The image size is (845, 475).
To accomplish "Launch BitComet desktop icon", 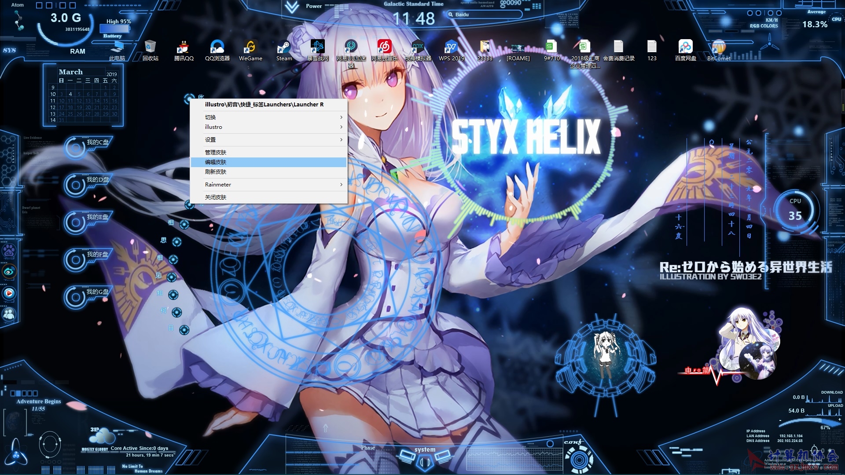I will pyautogui.click(x=719, y=50).
